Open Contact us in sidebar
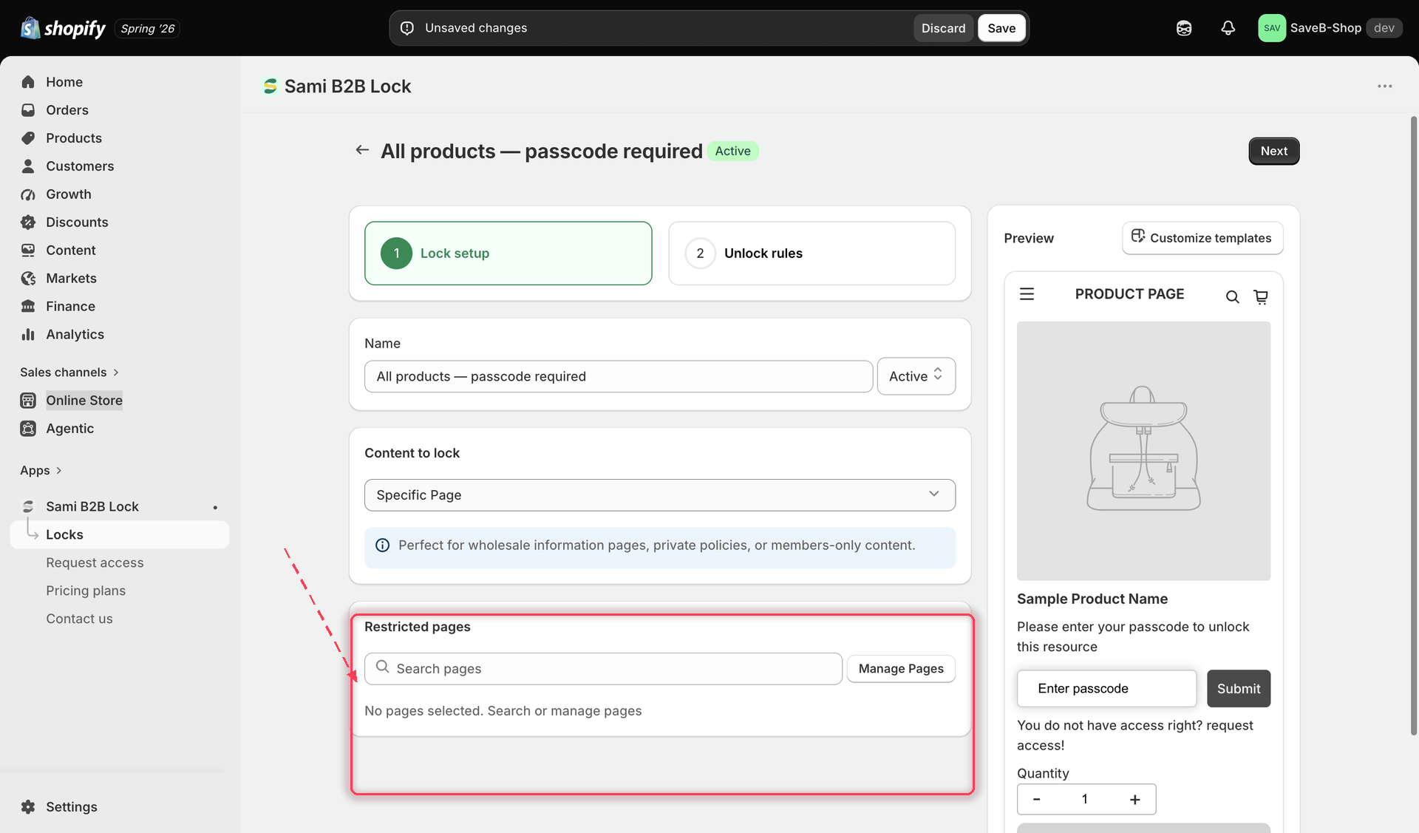Image resolution: width=1419 pixels, height=833 pixels. point(79,619)
